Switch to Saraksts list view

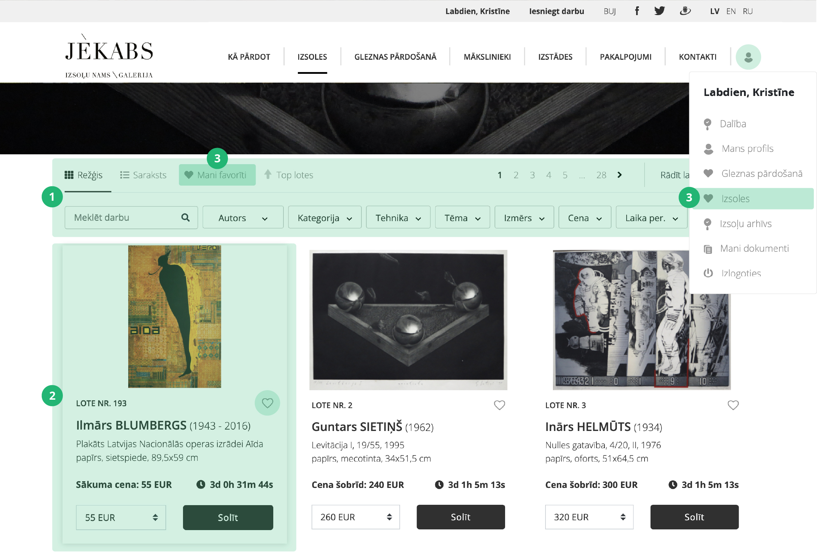143,175
